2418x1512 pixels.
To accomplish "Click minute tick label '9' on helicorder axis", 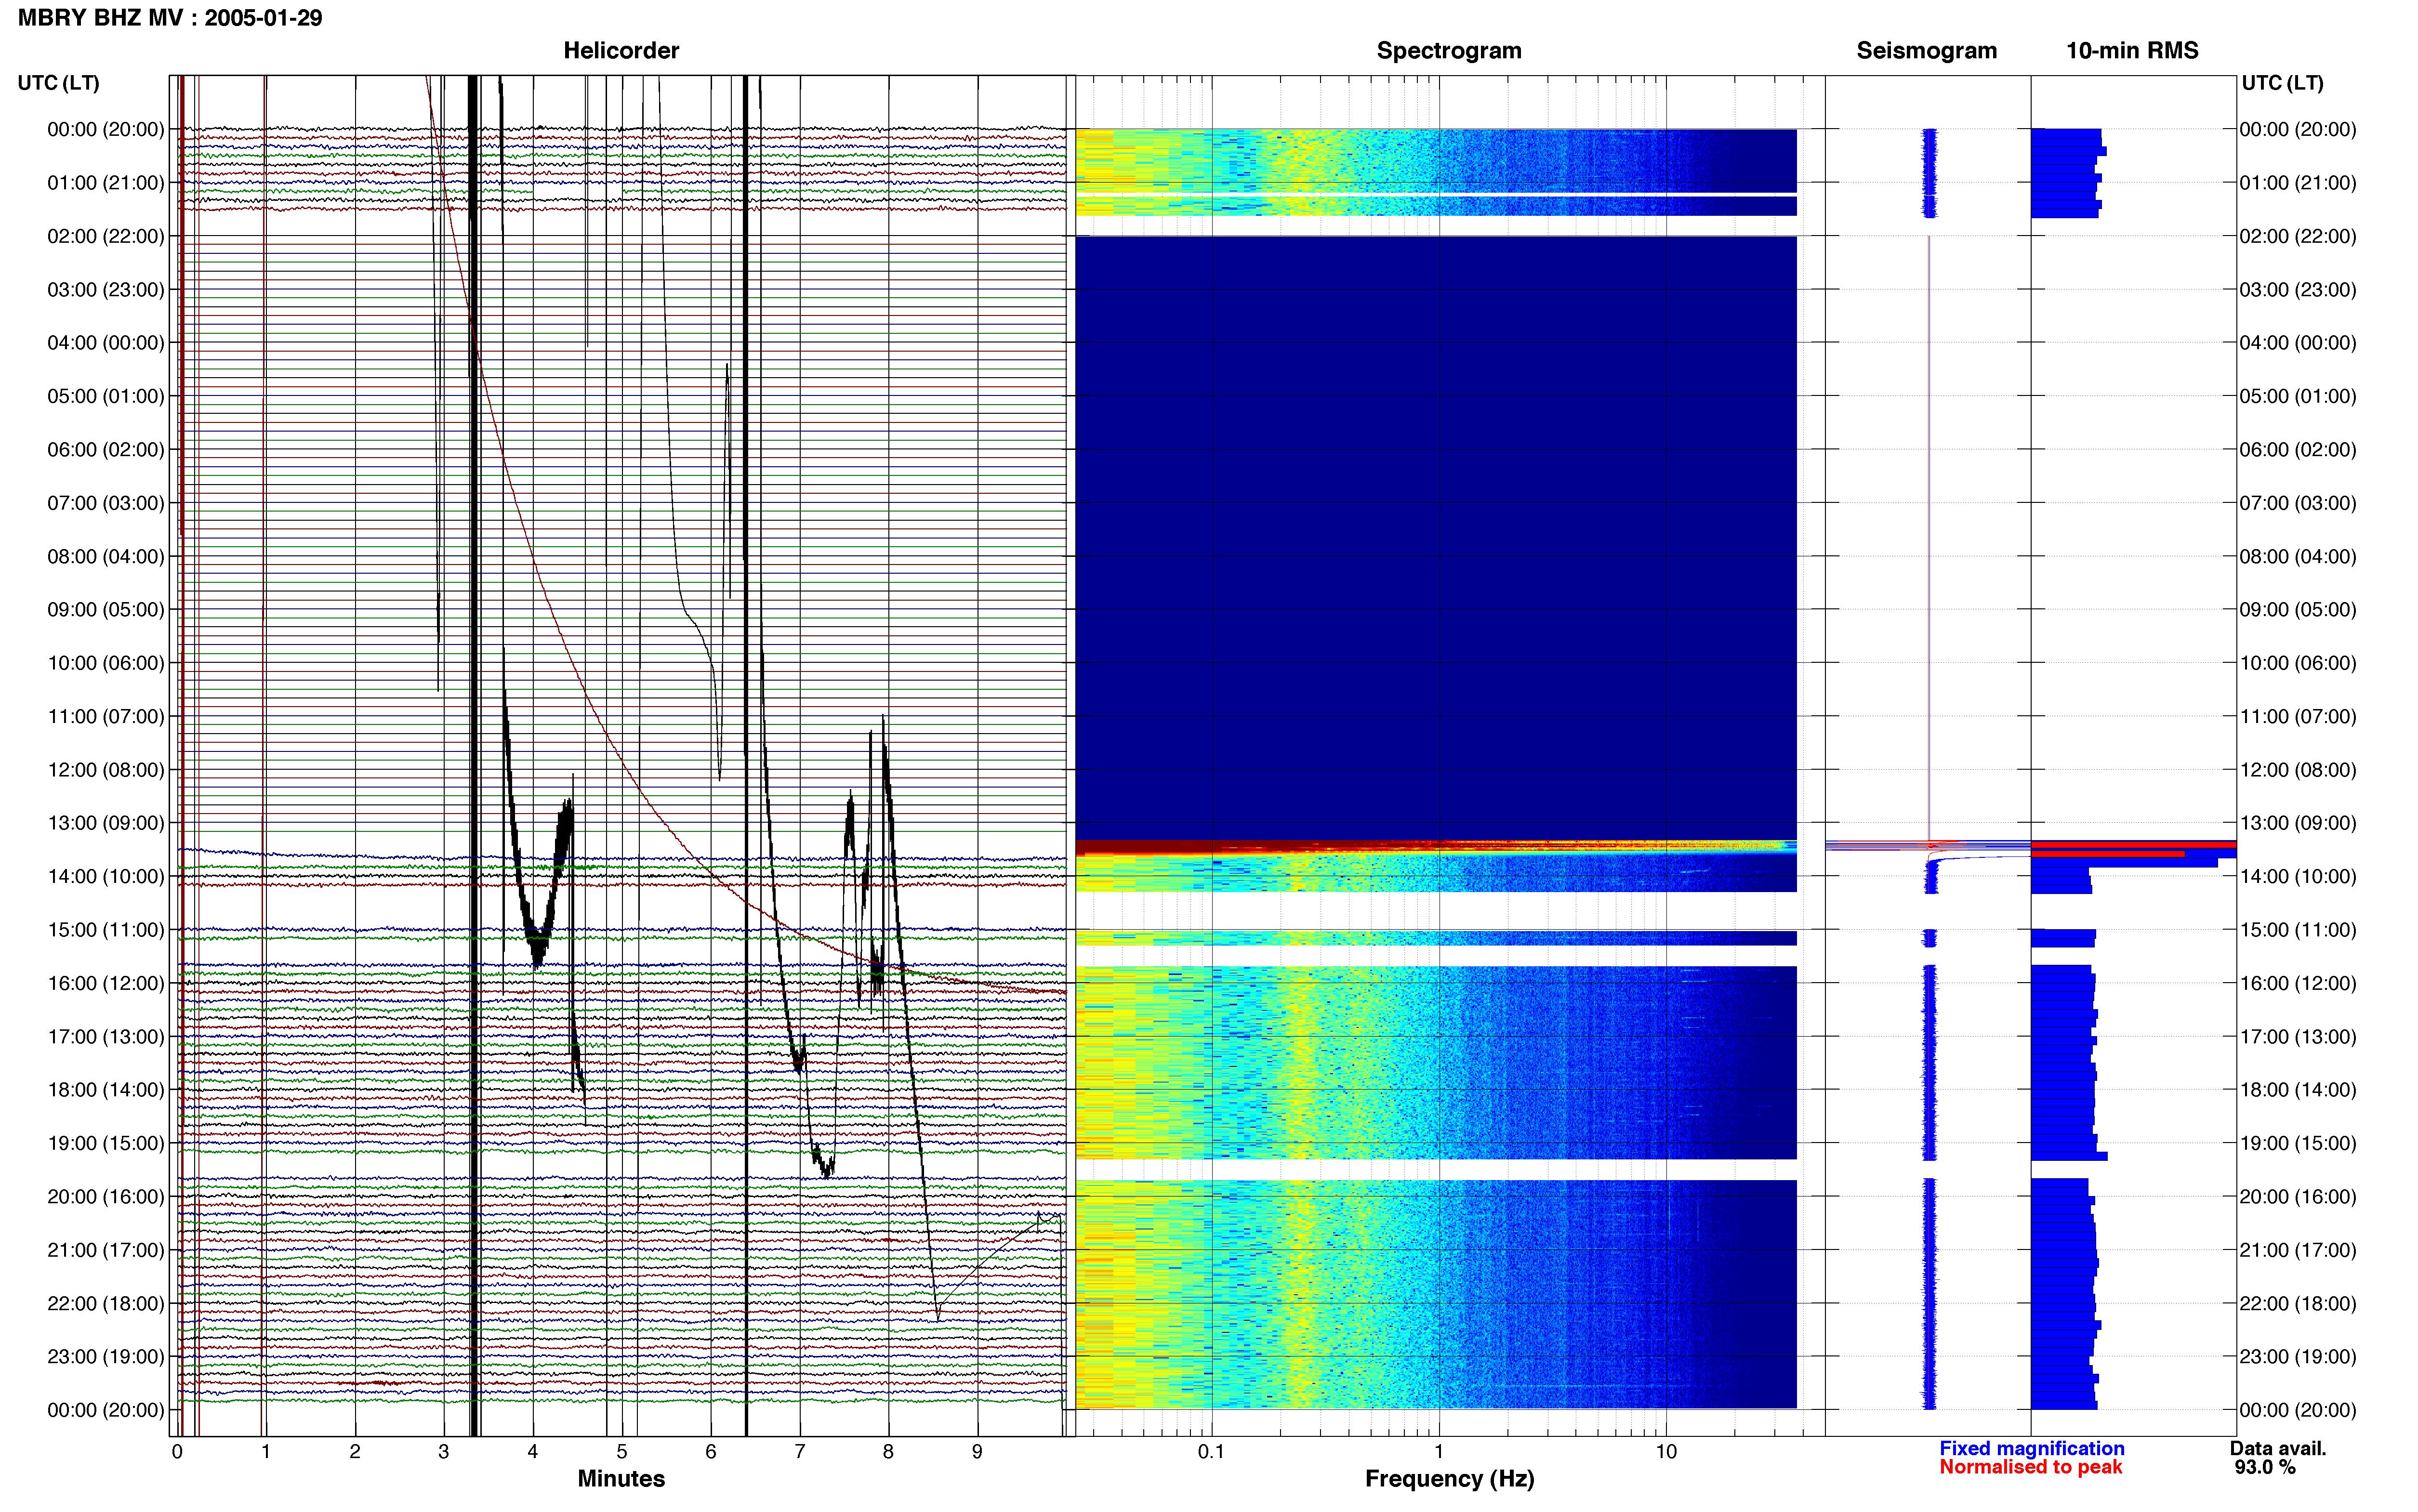I will point(977,1452).
